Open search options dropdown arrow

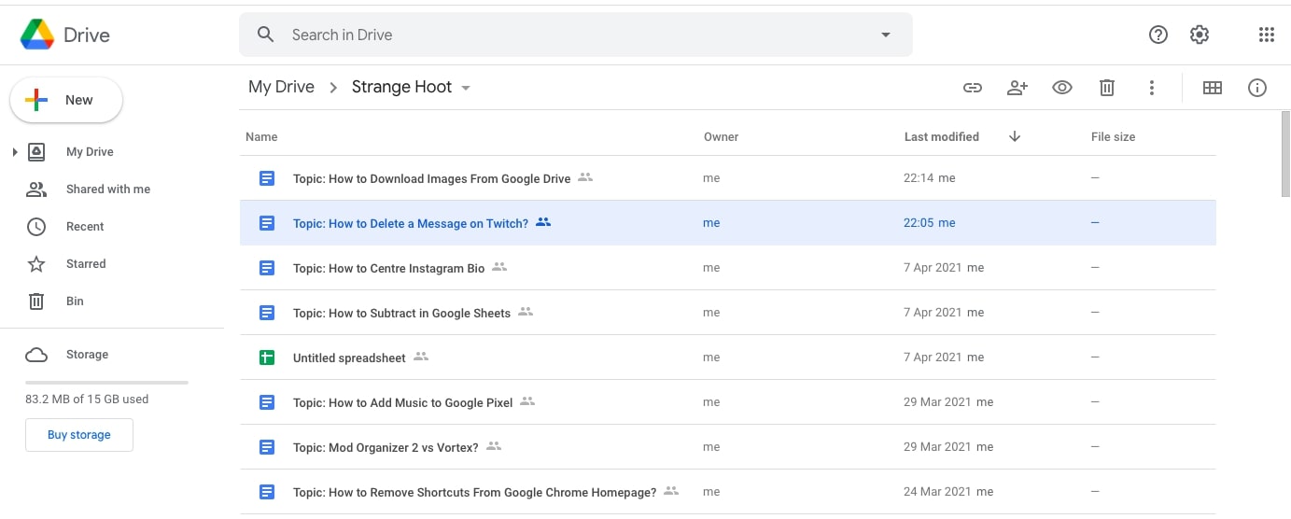(886, 35)
